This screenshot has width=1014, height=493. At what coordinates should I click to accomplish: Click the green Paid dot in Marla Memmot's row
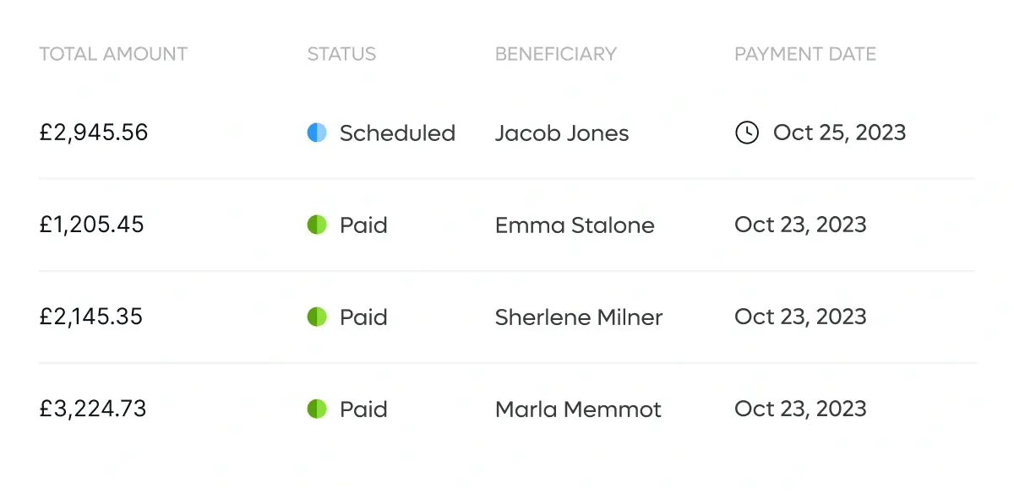coord(317,409)
